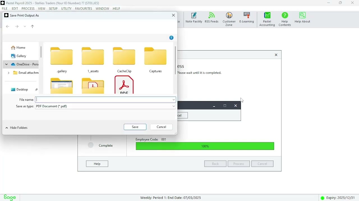Click the green expiry status indicator
The width and height of the screenshot is (359, 201).
[x=323, y=198]
